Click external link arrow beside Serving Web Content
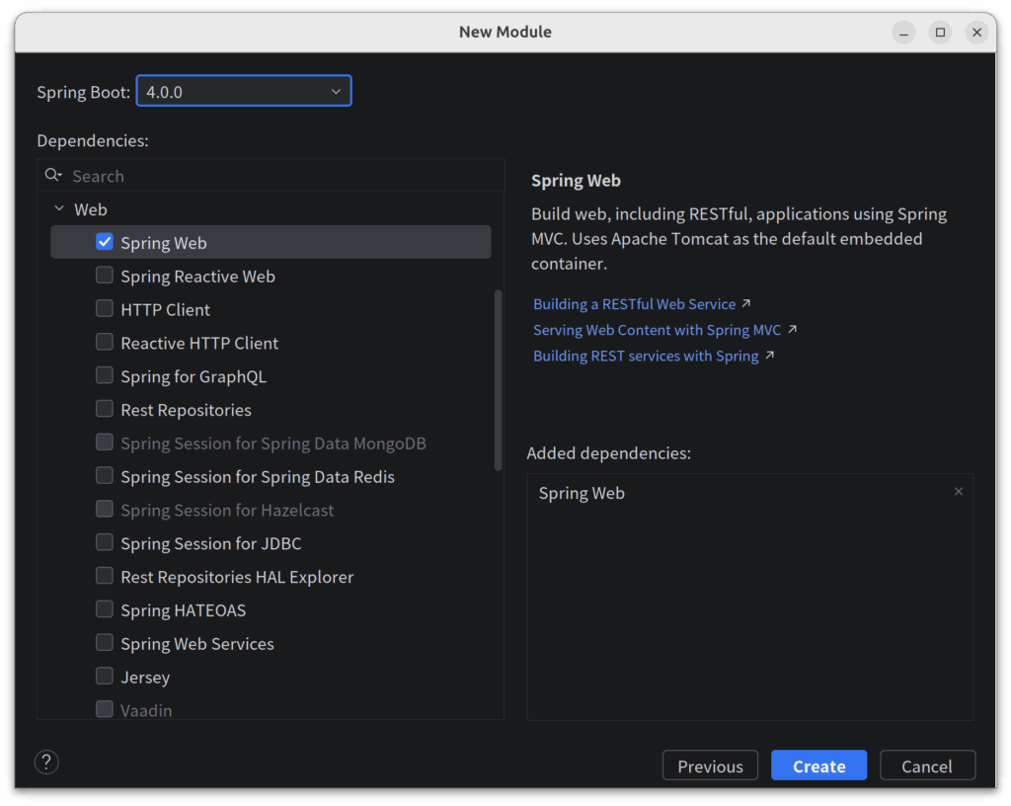Viewport: 1011px width, 806px height. pyautogui.click(x=792, y=330)
